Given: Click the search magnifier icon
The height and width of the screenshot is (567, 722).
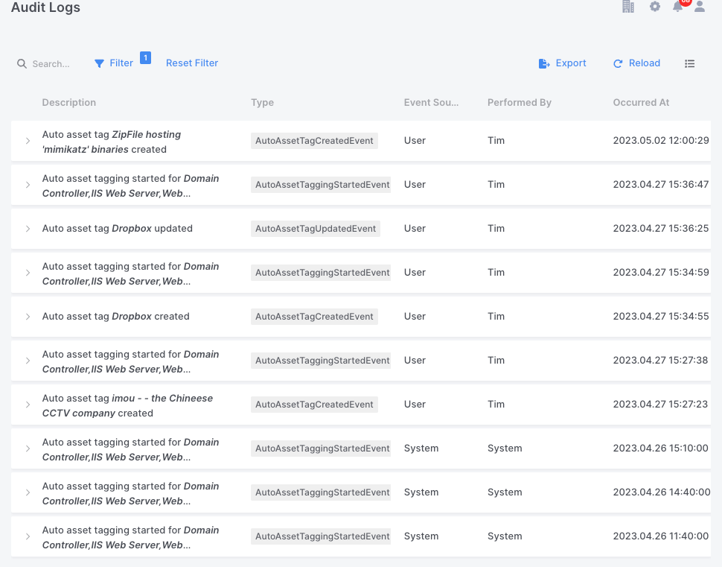Looking at the screenshot, I should pos(22,64).
